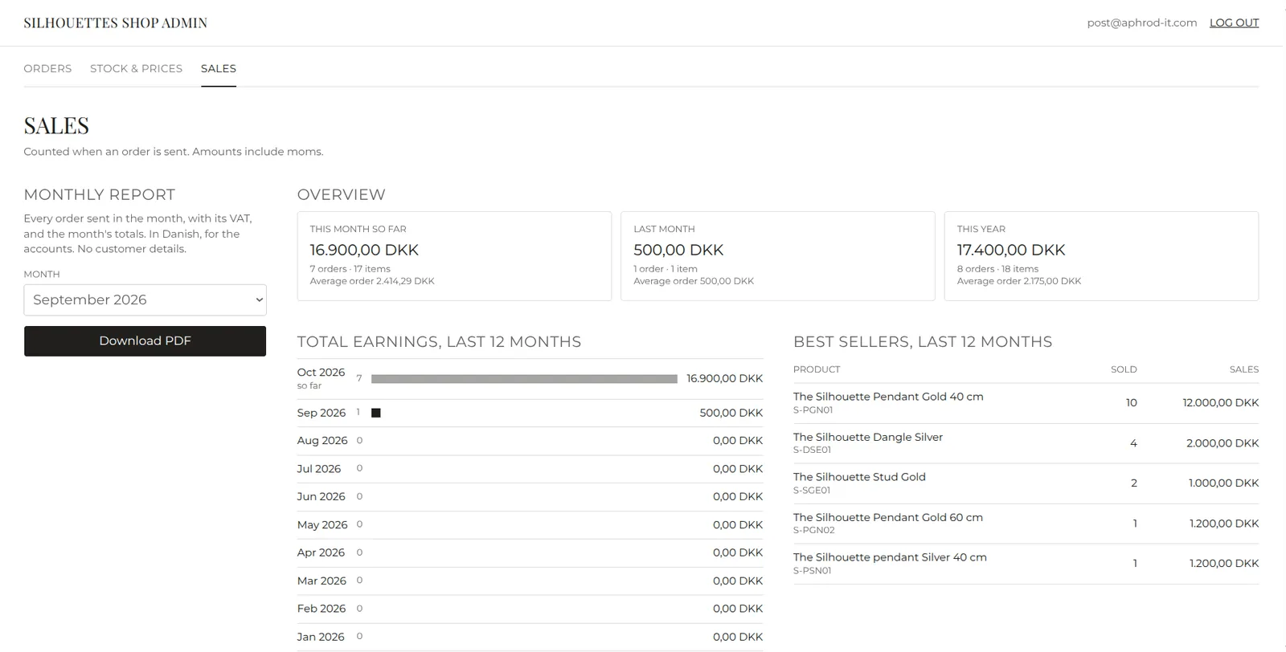Click the S-PSN01 product code

click(x=812, y=571)
